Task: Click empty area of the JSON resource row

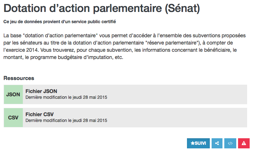Action: point(181,94)
